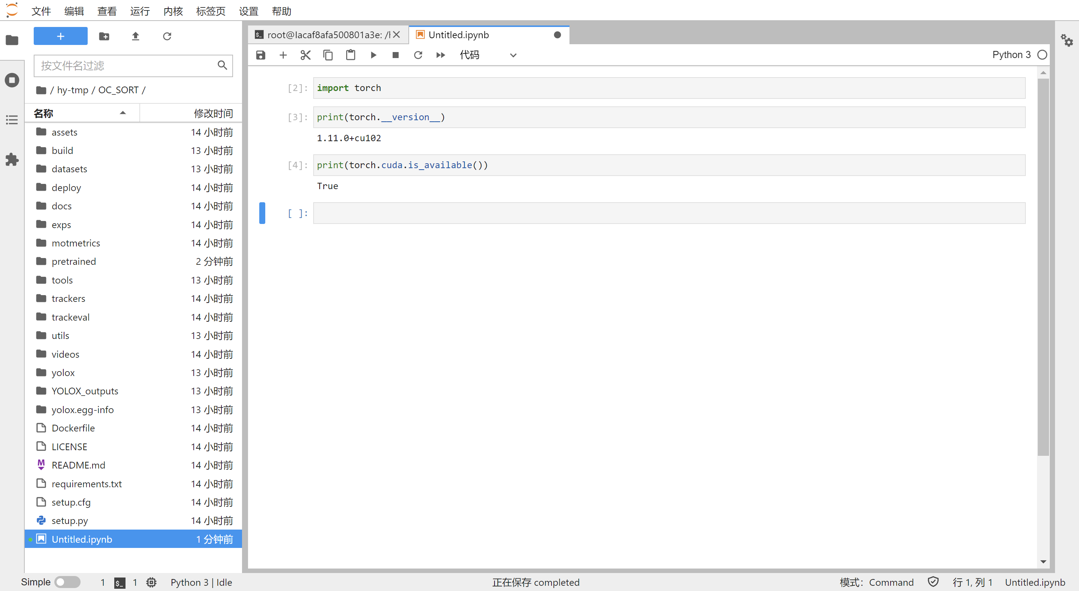1079x591 pixels.
Task: Restart the kernel using the restart icon
Action: pyautogui.click(x=418, y=55)
